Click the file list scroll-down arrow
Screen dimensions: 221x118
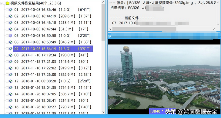103,112
